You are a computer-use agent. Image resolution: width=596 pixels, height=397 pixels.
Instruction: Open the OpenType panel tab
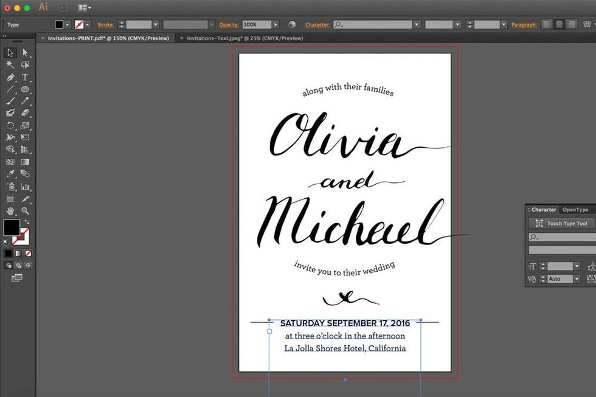(x=575, y=210)
